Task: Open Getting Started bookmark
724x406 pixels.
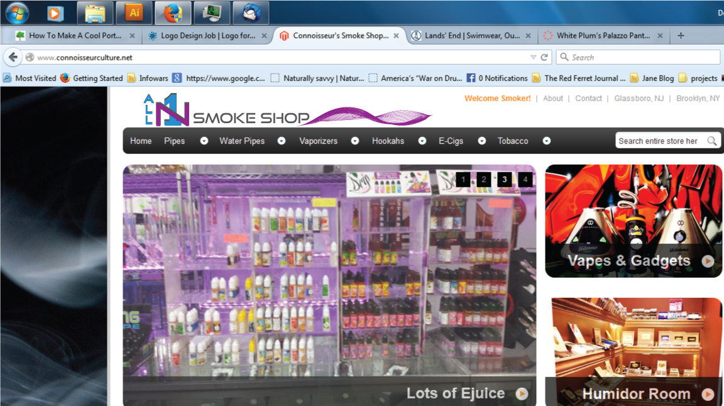Action: click(91, 78)
